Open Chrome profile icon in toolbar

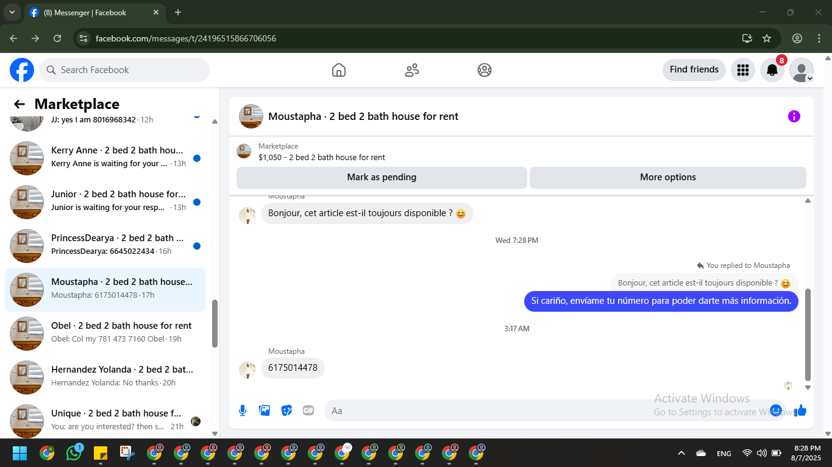pos(797,38)
